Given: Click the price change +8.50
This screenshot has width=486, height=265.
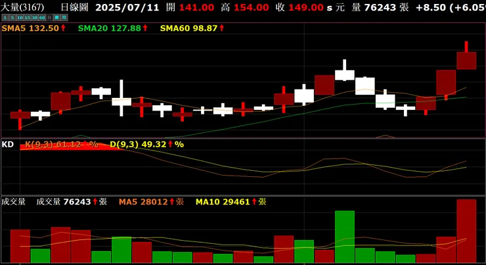Looking at the screenshot, I should point(430,7).
